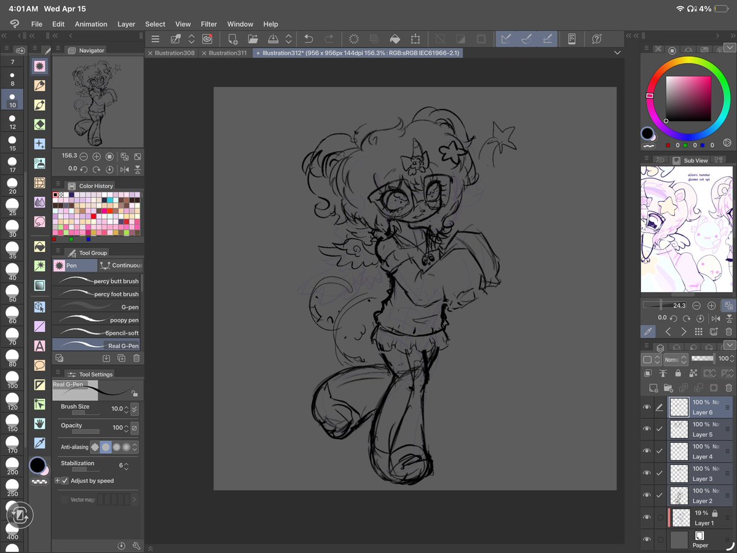Open the Animation menu

pos(91,24)
